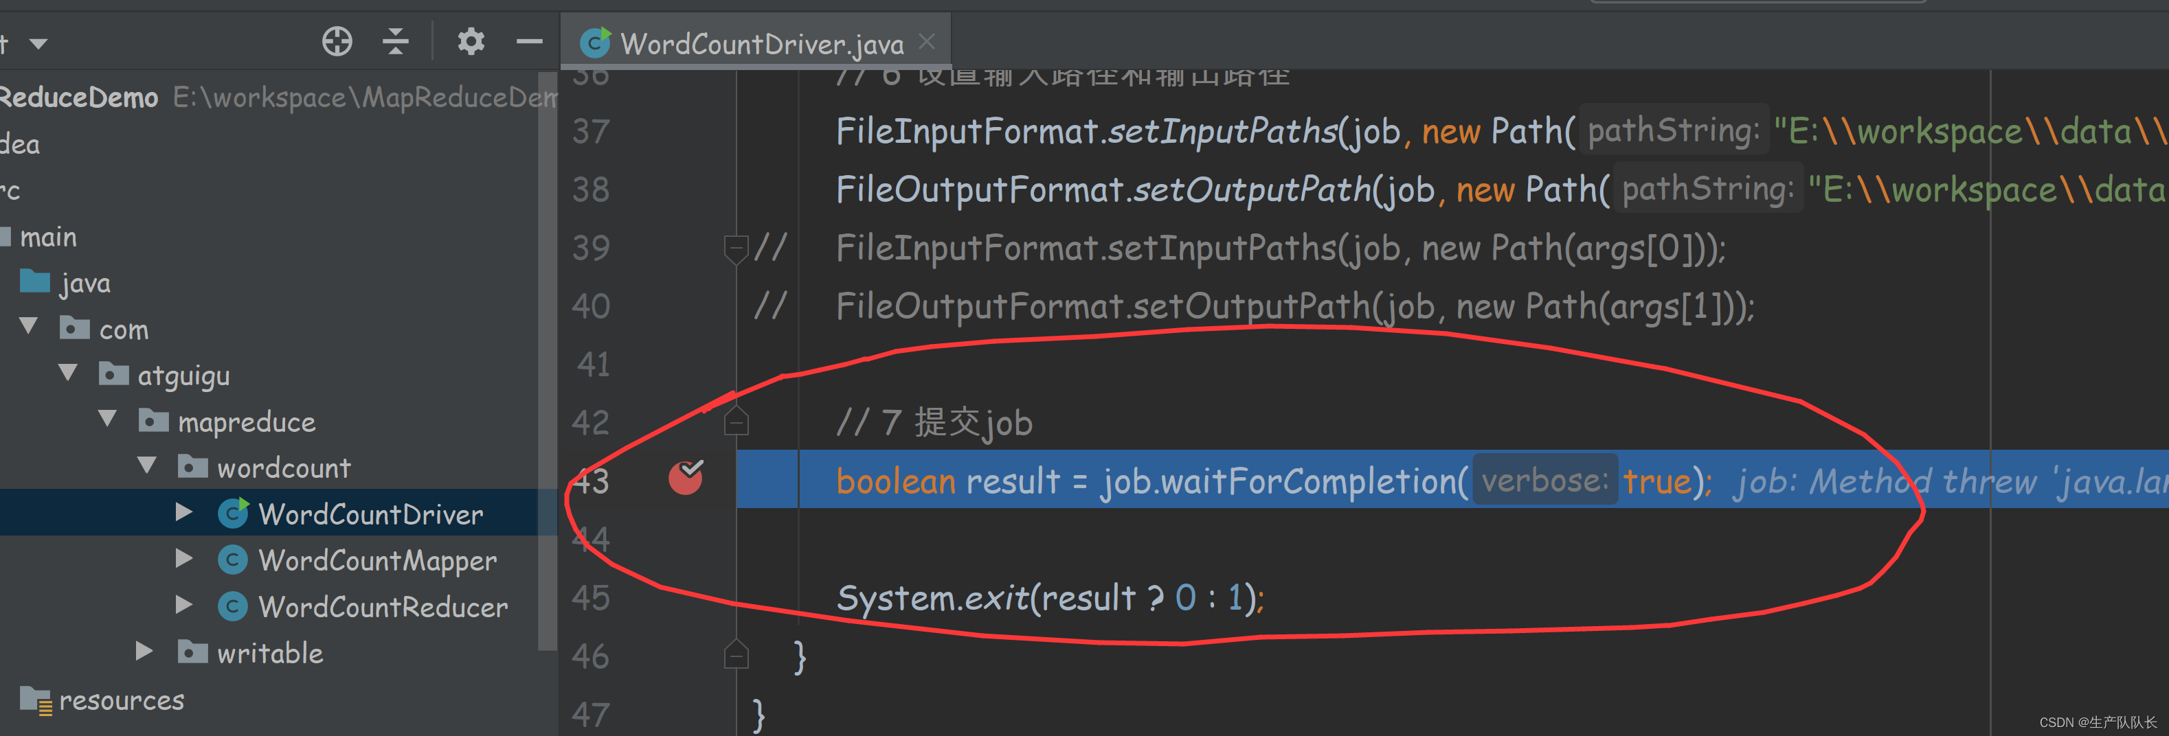Select the writable package
The image size is (2169, 736).
pyautogui.click(x=269, y=654)
